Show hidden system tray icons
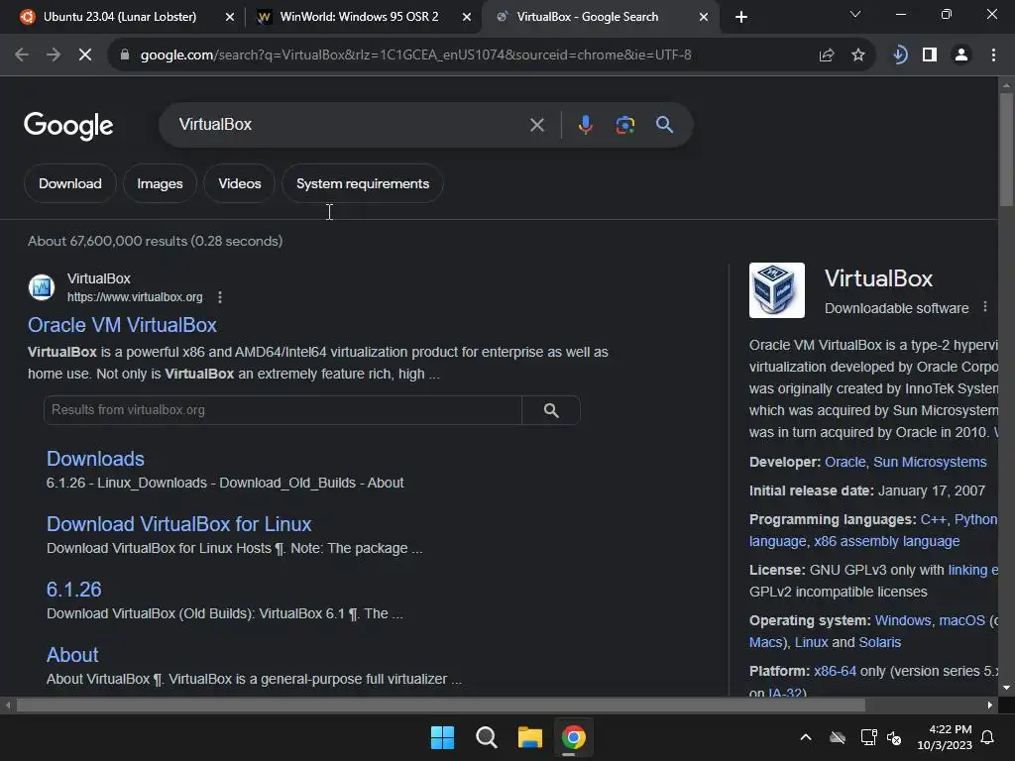Image resolution: width=1015 pixels, height=761 pixels. coord(806,737)
